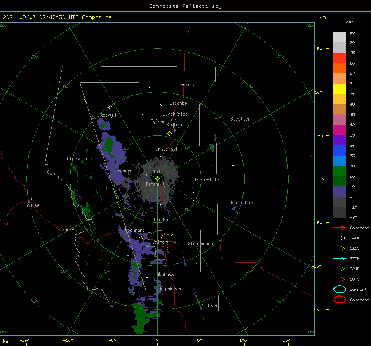The width and height of the screenshot is (371, 346).
Task: Click the light gray 70-80 dBZ swatch
Action: pos(340,37)
